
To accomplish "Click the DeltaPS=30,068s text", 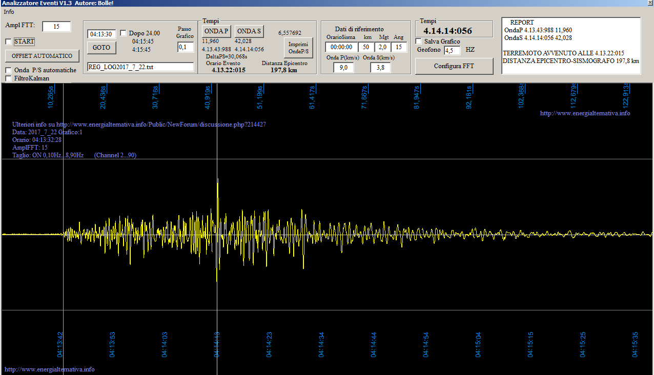I will [227, 56].
